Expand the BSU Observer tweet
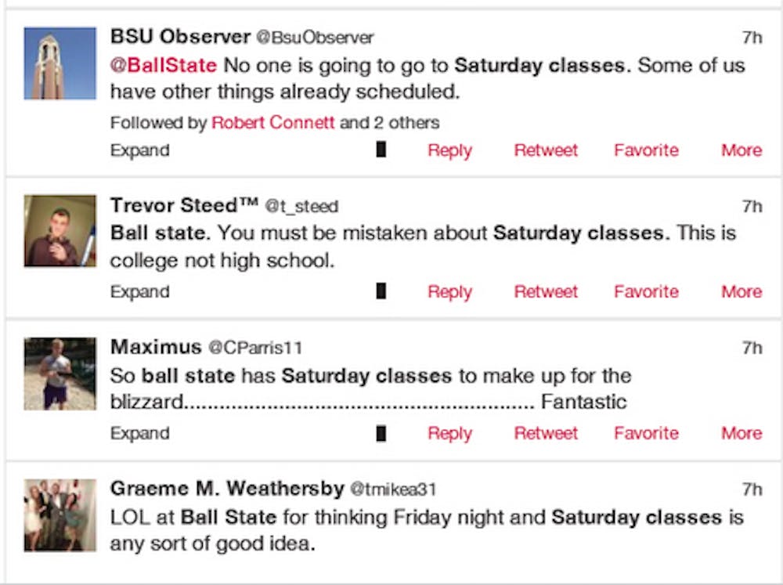Image resolution: width=783 pixels, height=585 pixels. coord(139,150)
